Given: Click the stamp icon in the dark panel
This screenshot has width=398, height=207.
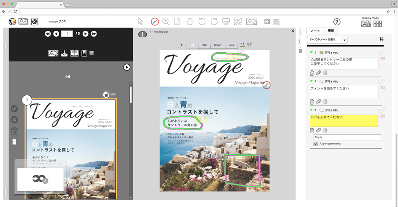Looking at the screenshot, I should click(x=53, y=53).
